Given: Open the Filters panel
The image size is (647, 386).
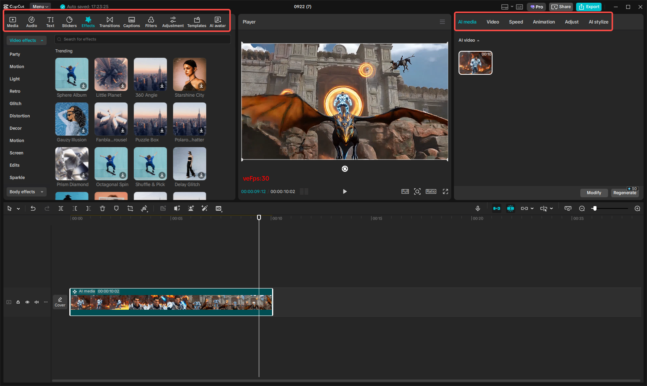Looking at the screenshot, I should [x=151, y=22].
